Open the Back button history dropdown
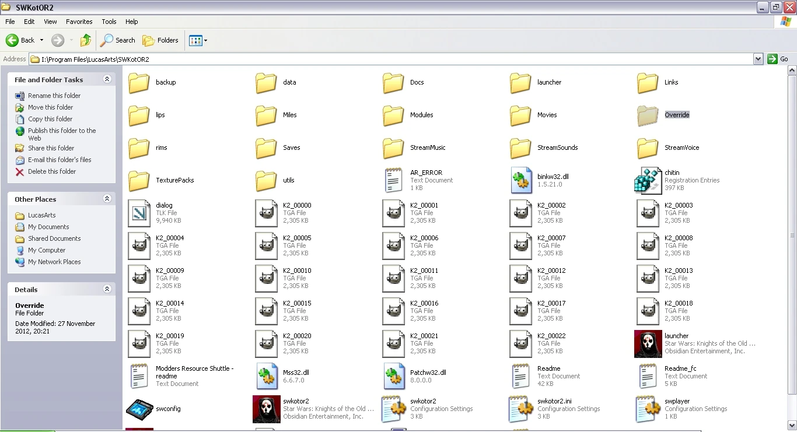The height and width of the screenshot is (432, 797). pos(41,40)
